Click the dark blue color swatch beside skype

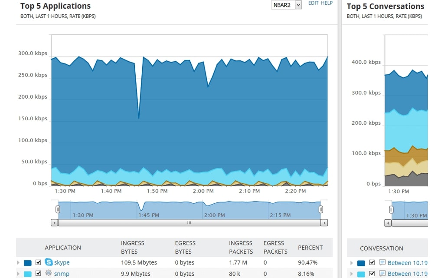click(27, 262)
